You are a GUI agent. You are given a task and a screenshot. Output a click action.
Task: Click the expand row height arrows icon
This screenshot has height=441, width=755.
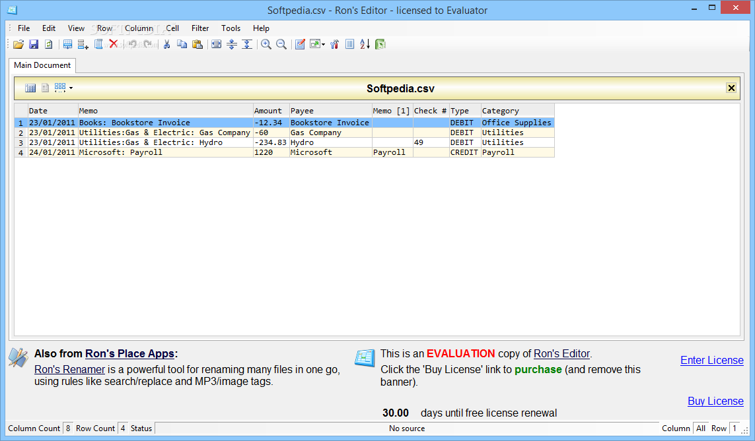click(232, 44)
